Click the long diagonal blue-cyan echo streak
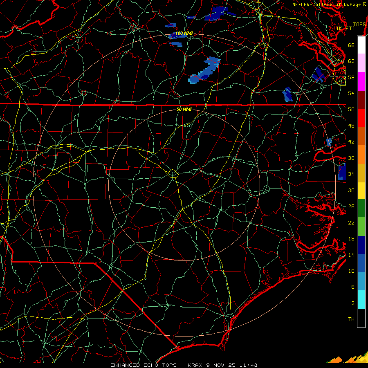 (x=204, y=71)
